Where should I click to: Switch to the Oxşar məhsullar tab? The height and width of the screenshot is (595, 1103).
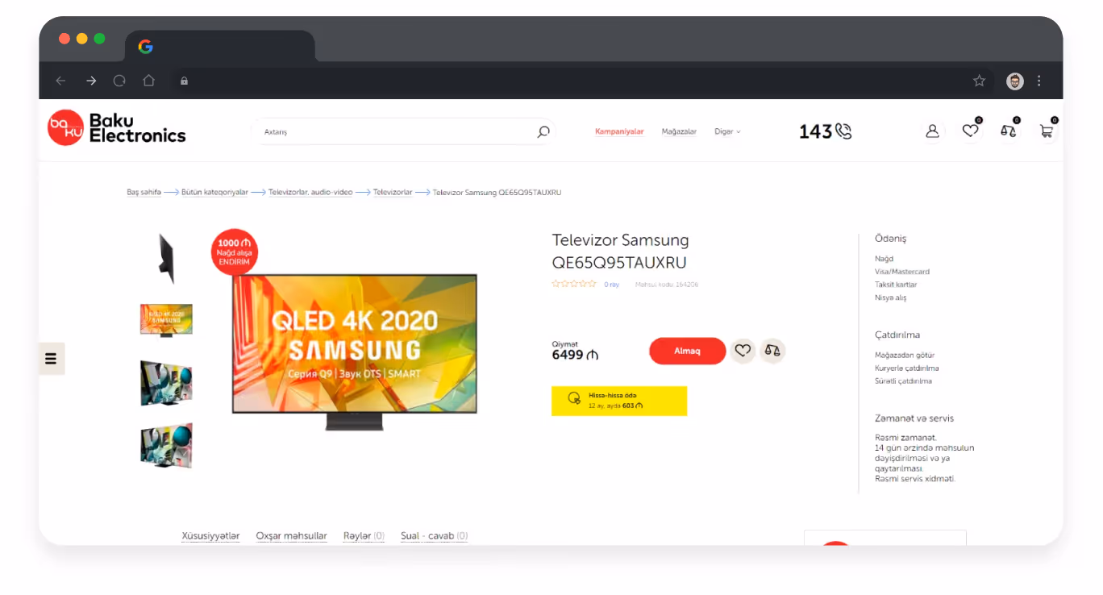tap(292, 536)
